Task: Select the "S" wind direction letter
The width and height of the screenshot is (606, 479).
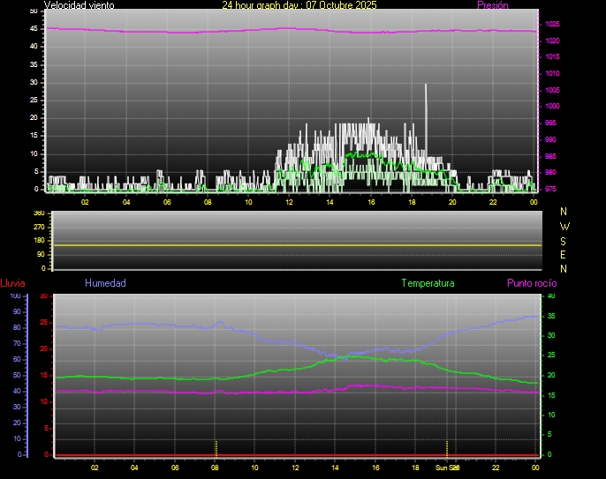Action: tap(564, 240)
